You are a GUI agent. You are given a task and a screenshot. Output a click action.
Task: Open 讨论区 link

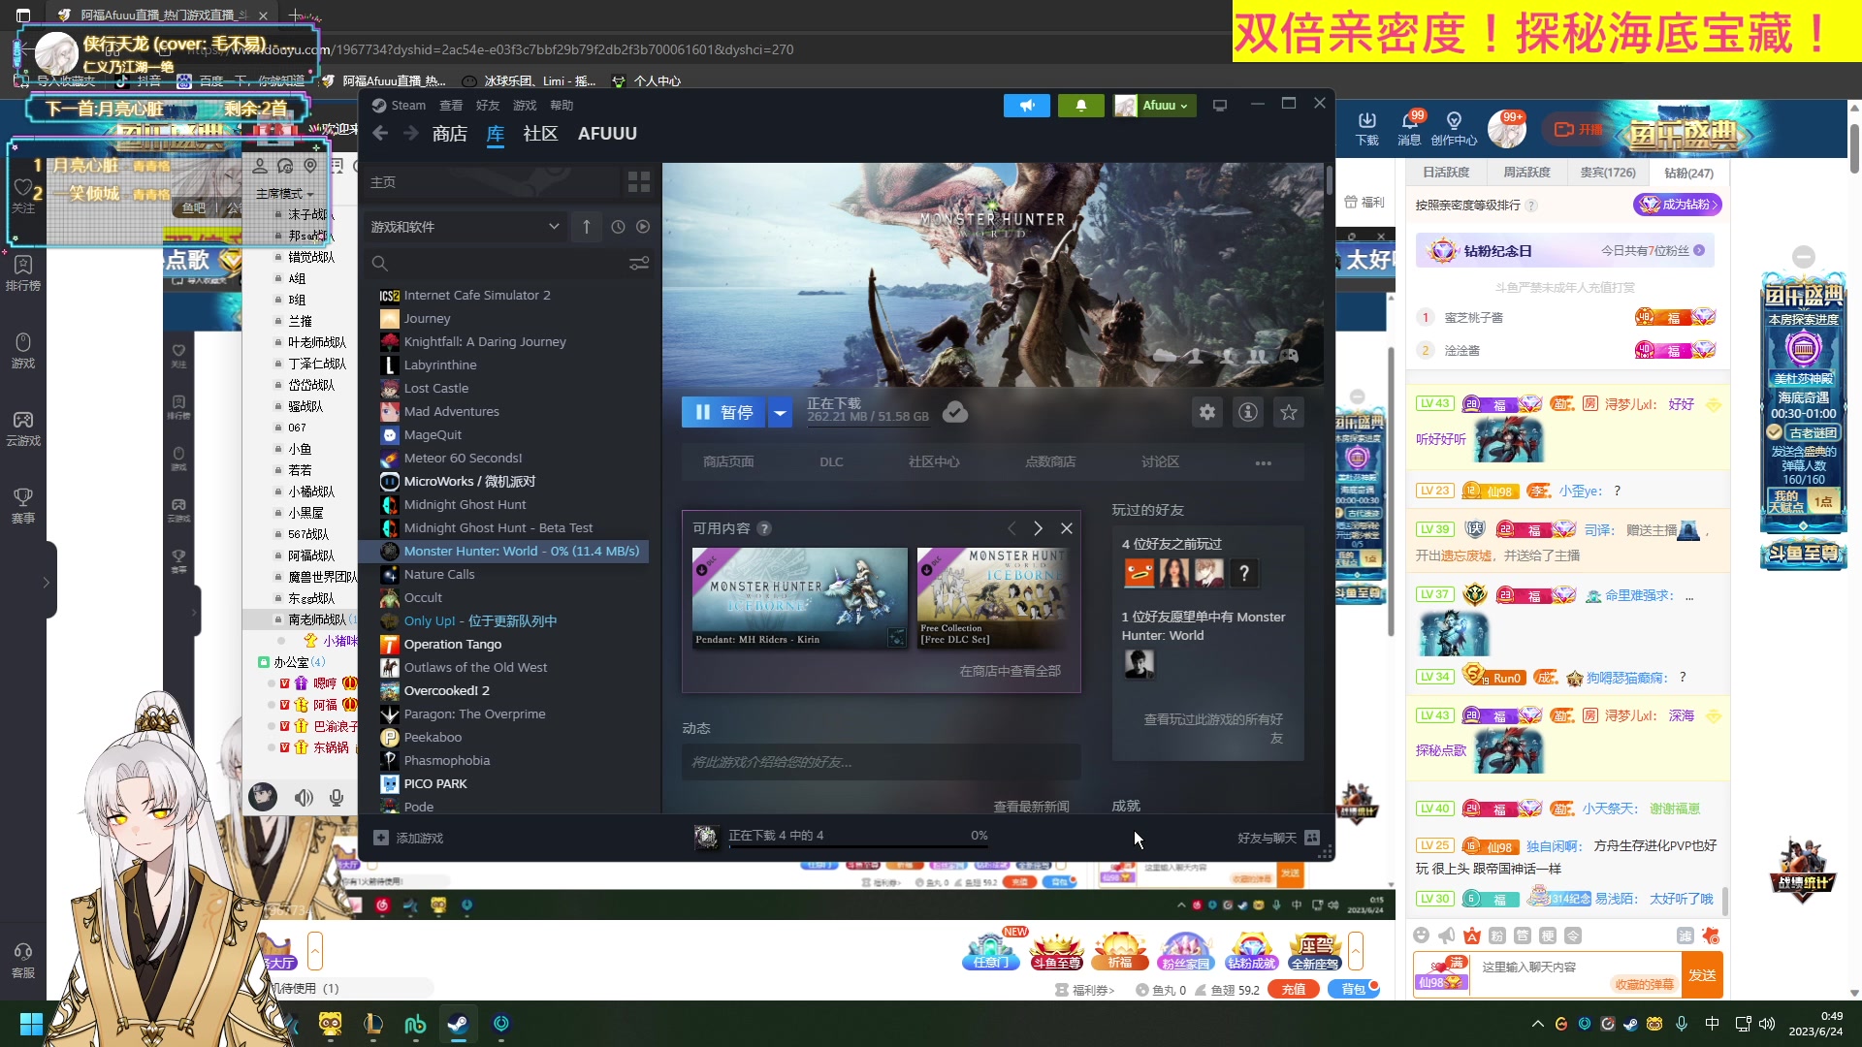click(1160, 462)
